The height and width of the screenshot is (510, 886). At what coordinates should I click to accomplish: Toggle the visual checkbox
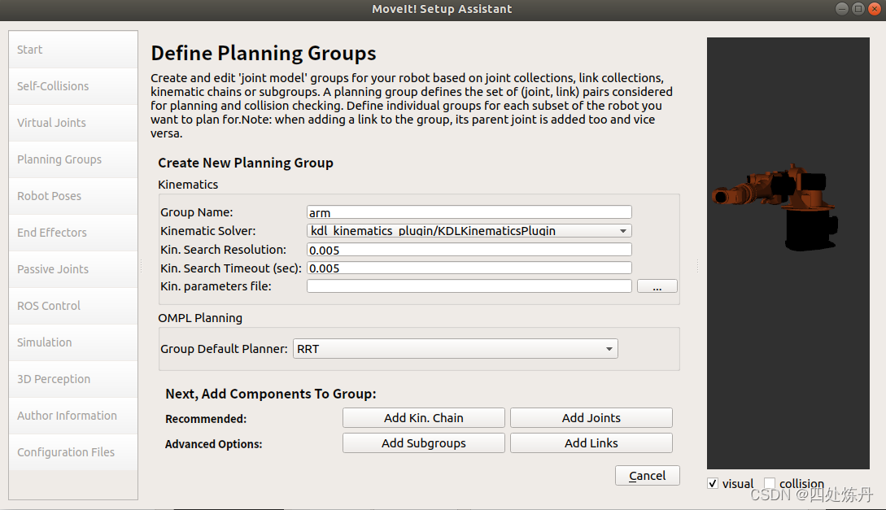[713, 483]
